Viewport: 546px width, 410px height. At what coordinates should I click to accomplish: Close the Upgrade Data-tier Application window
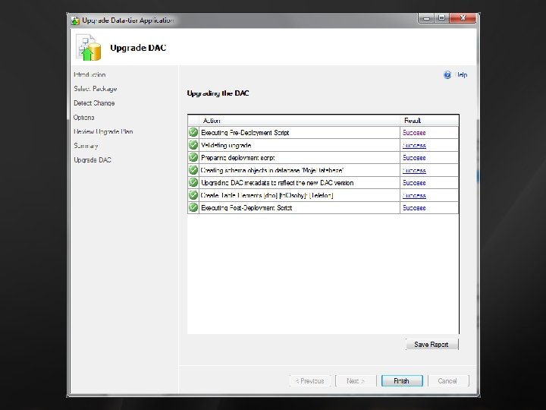(463, 18)
